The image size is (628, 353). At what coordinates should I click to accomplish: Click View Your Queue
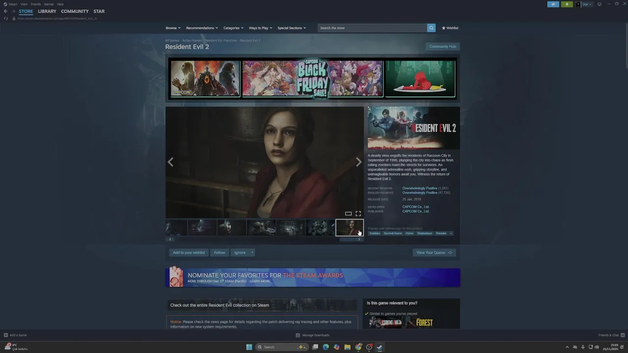[434, 252]
